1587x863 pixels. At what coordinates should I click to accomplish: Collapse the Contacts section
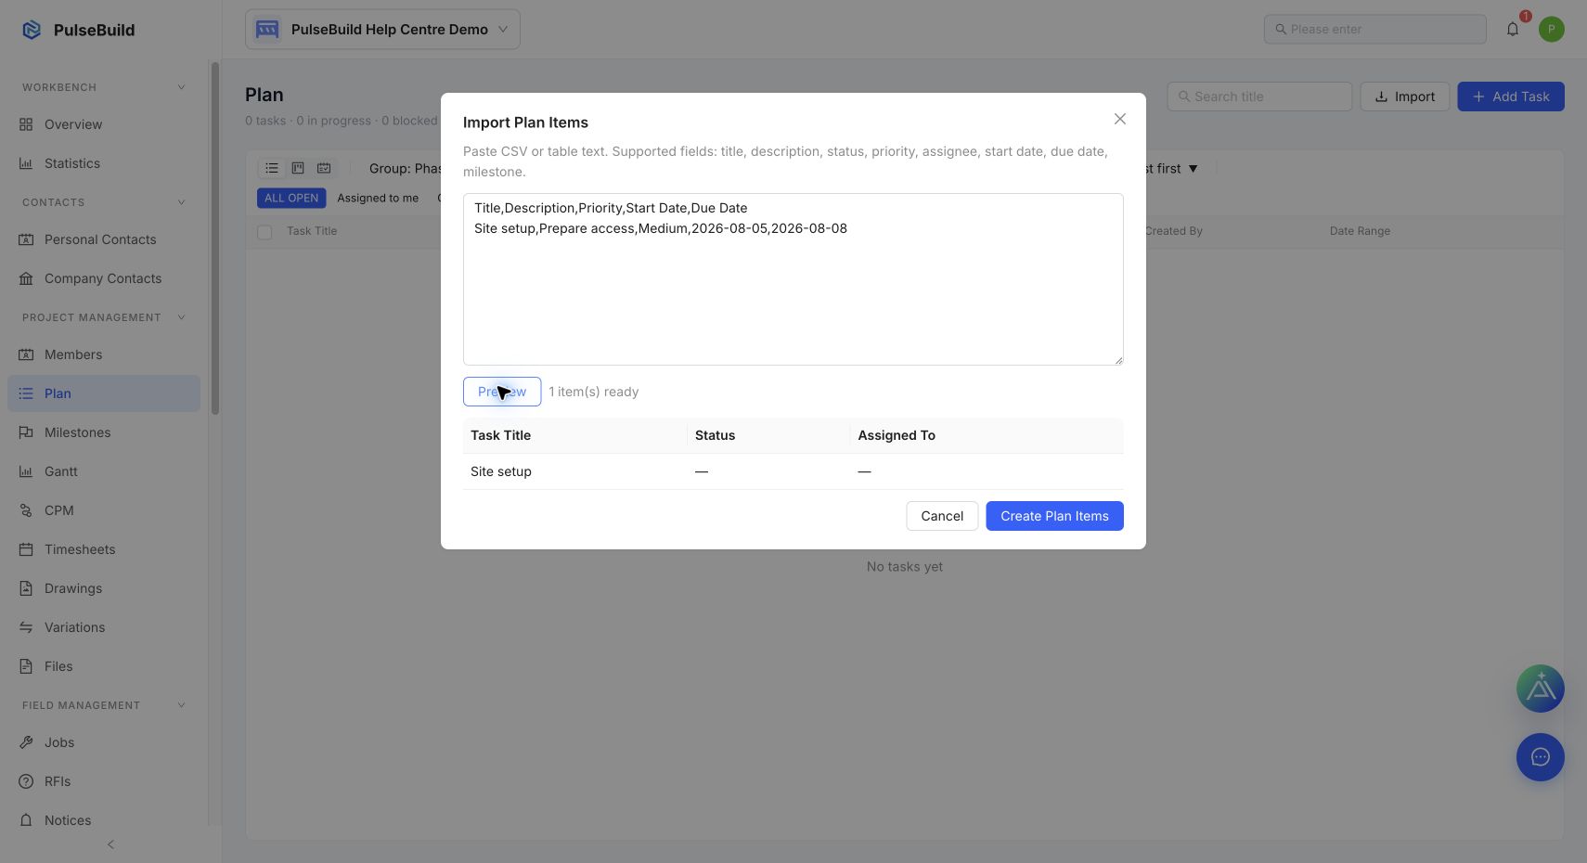pyautogui.click(x=181, y=202)
